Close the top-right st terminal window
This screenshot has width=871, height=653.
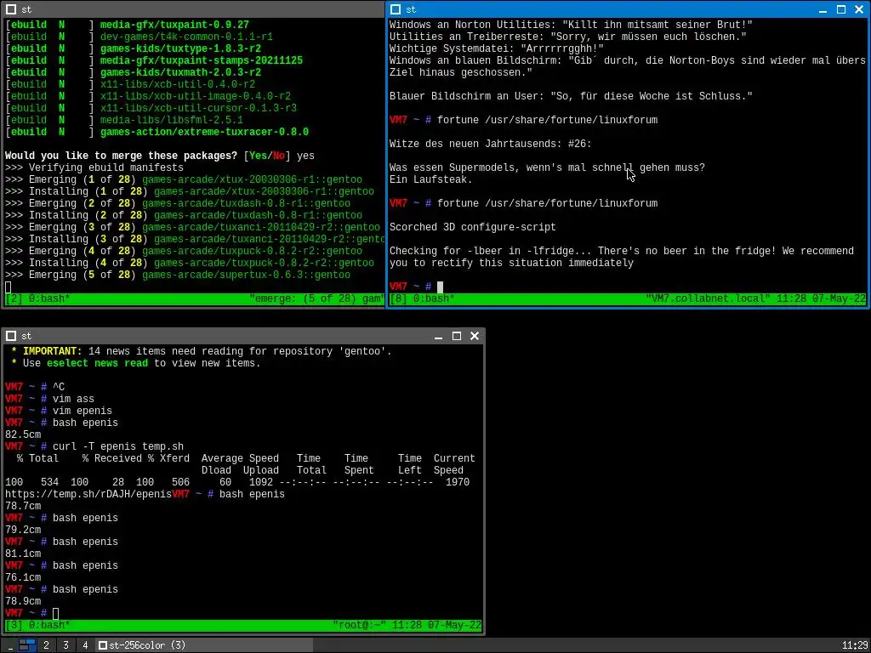pos(859,10)
